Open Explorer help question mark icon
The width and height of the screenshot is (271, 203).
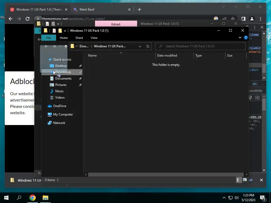click(246, 38)
